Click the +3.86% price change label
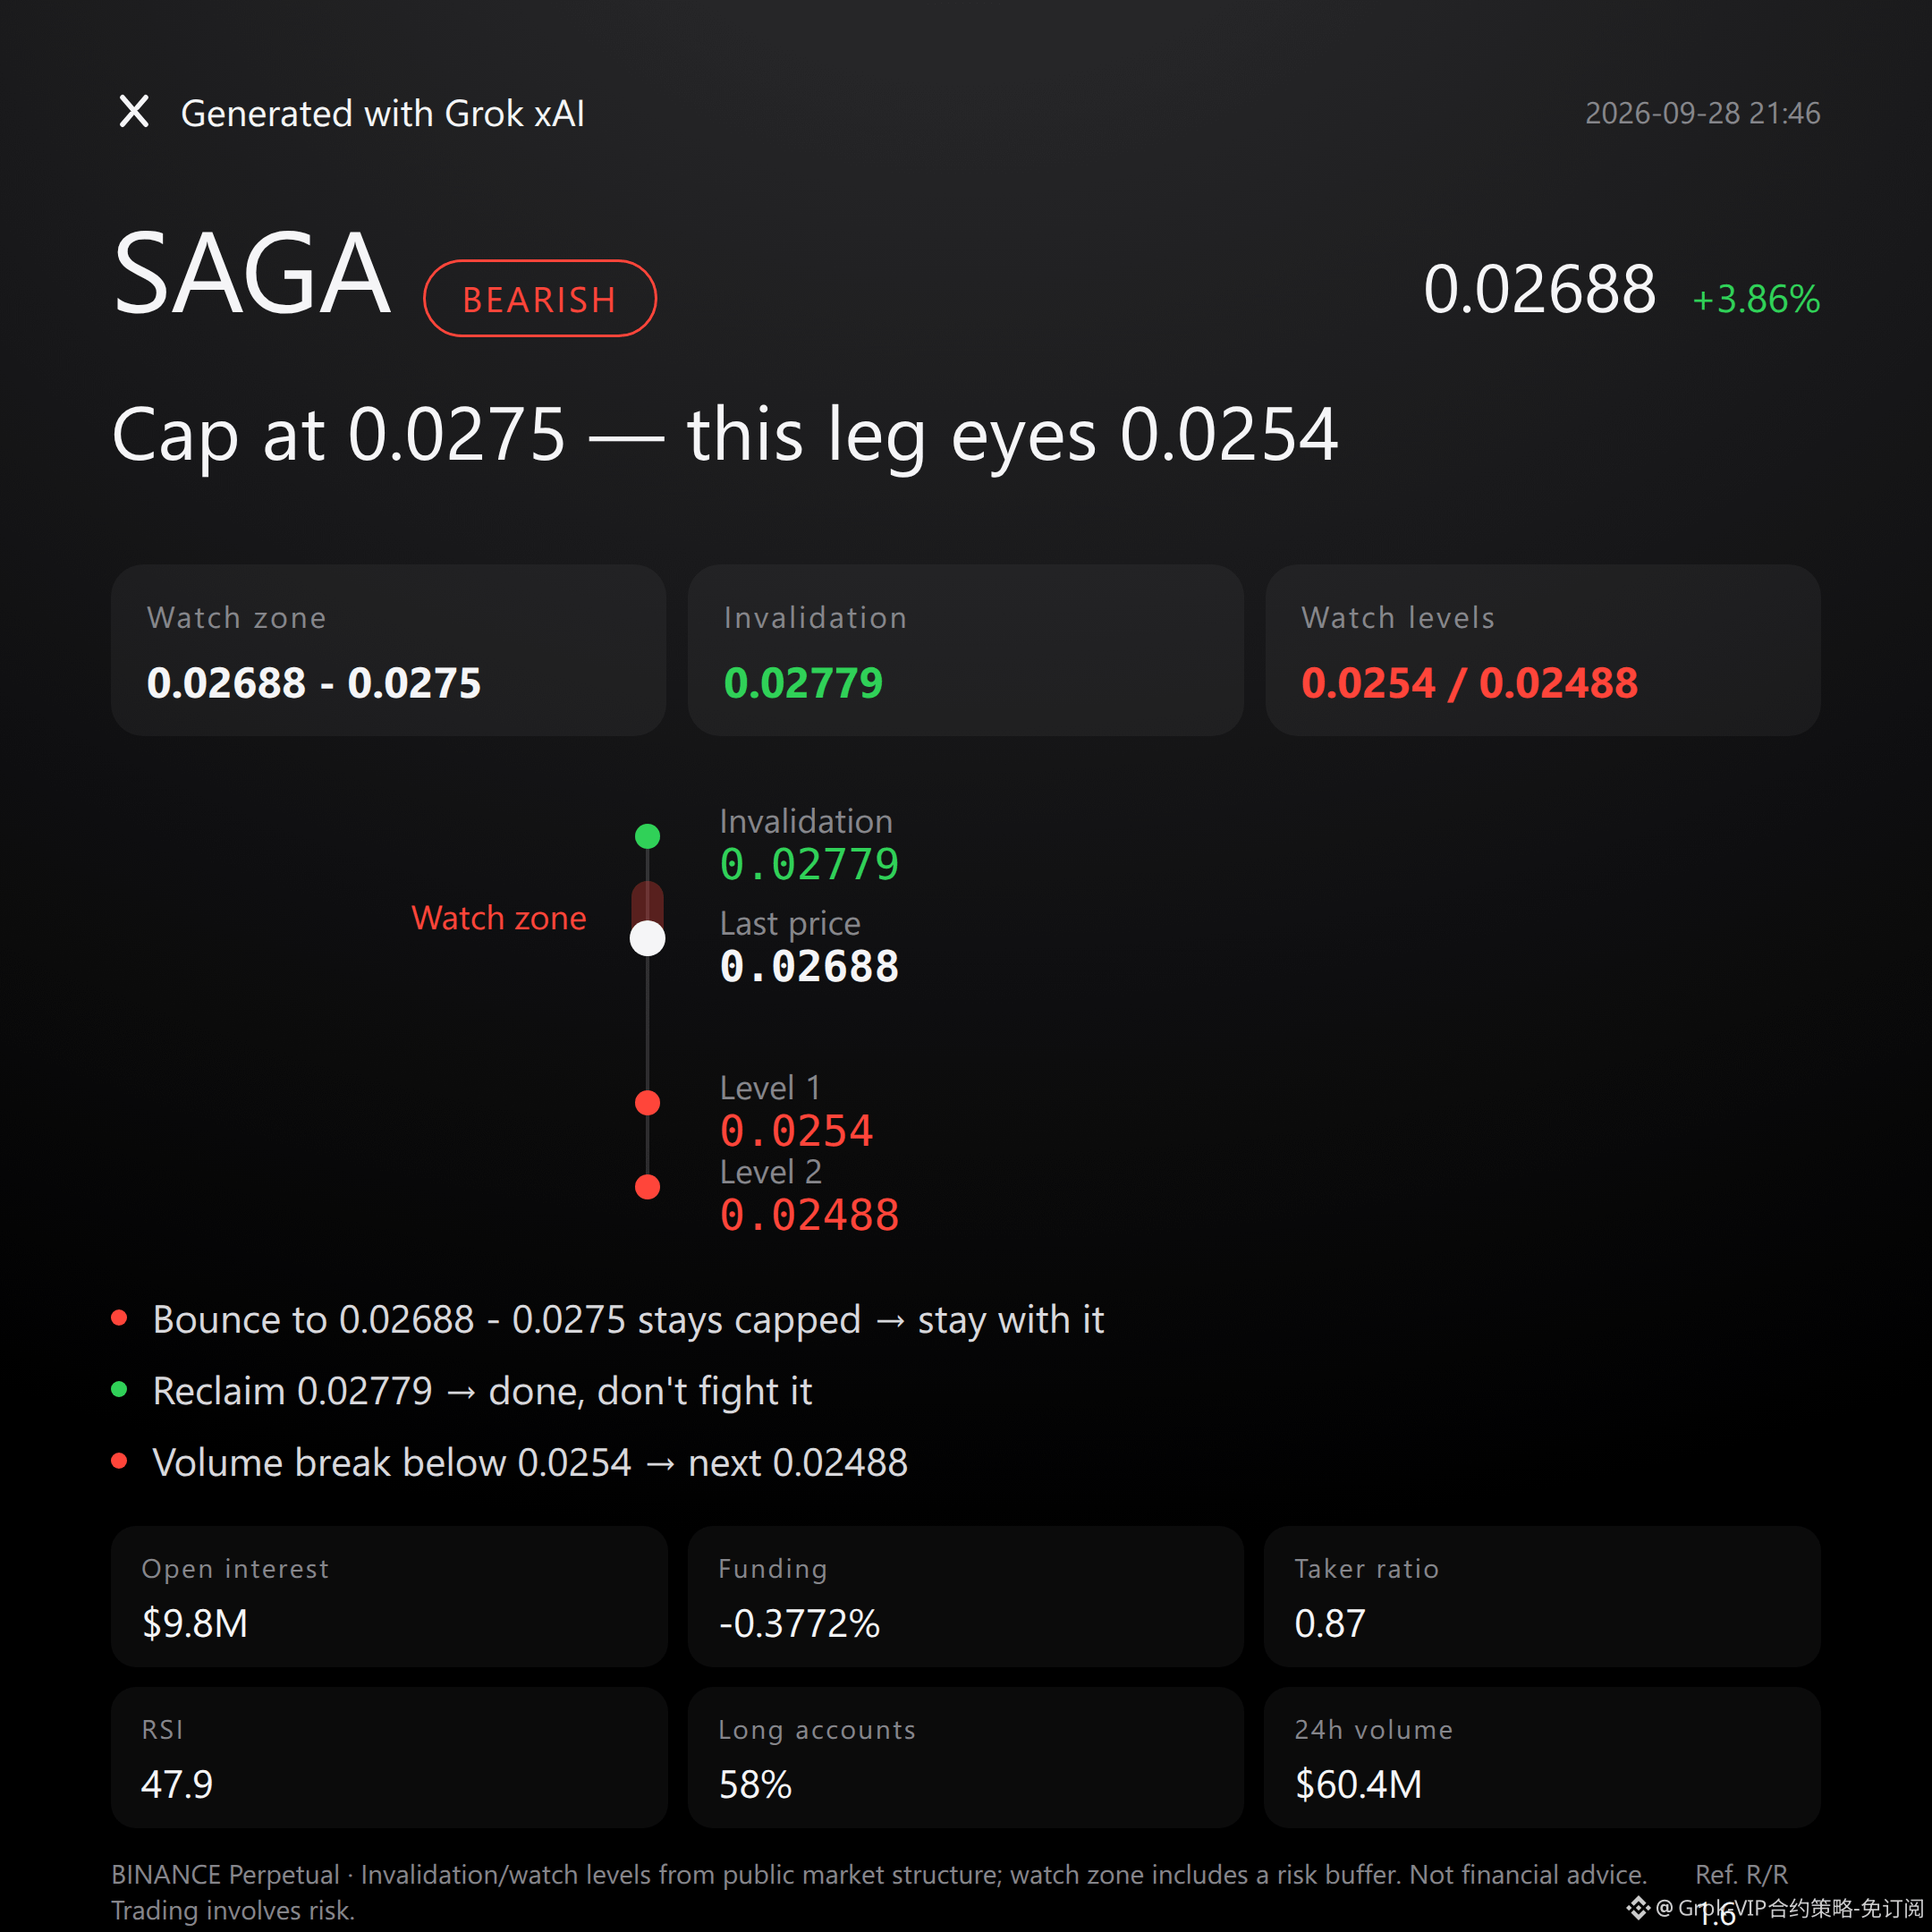Viewport: 1932px width, 1932px height. [x=1756, y=299]
